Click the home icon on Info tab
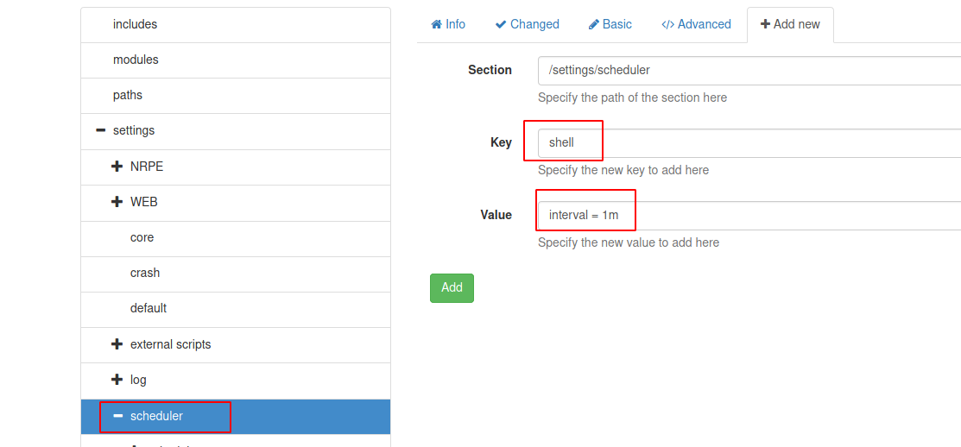 [x=437, y=24]
